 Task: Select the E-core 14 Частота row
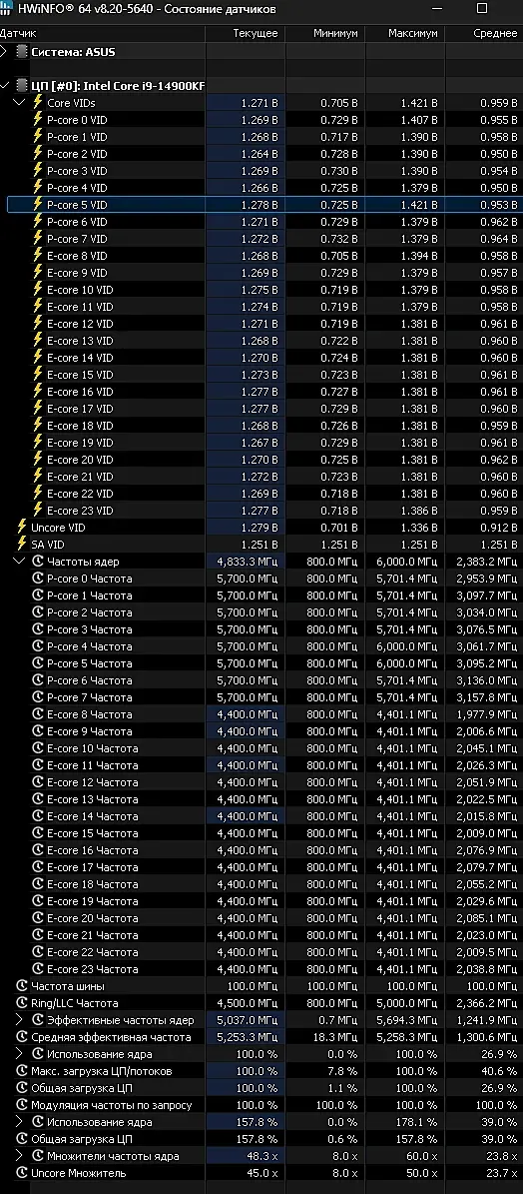[261, 815]
